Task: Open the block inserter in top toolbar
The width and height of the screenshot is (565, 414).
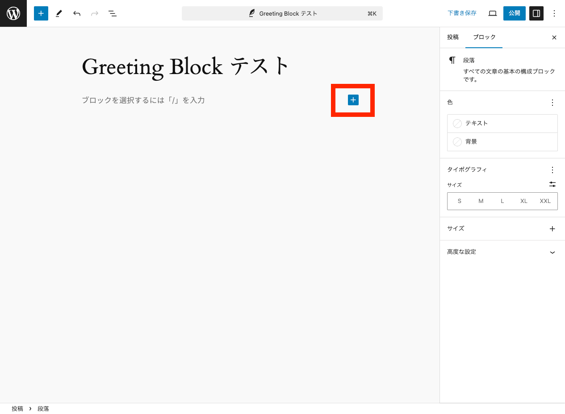Action: pos(41,13)
